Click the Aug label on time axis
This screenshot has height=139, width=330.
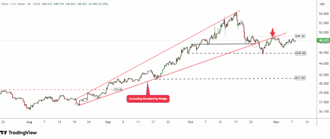[x=29, y=122]
